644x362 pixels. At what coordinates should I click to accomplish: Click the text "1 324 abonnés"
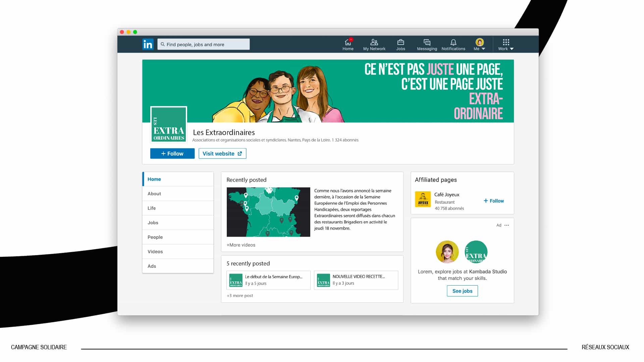point(345,140)
